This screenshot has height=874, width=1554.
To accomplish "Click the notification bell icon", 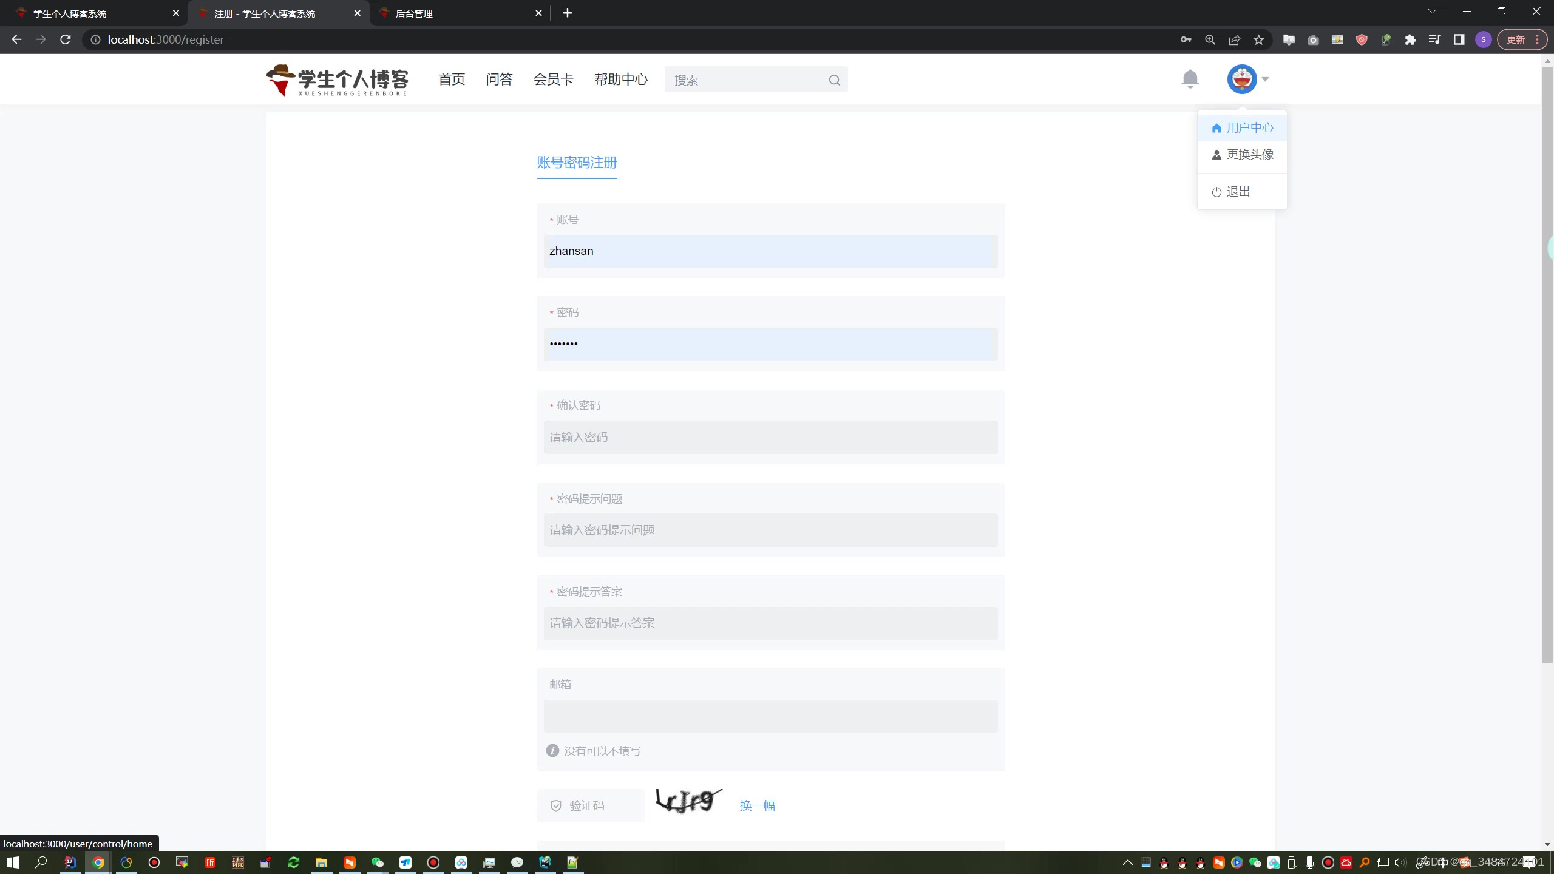I will (x=1190, y=79).
